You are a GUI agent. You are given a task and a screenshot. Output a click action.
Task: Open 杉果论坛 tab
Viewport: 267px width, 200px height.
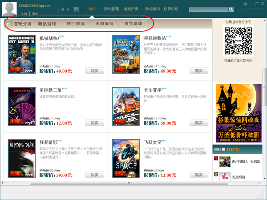pyautogui.click(x=171, y=9)
